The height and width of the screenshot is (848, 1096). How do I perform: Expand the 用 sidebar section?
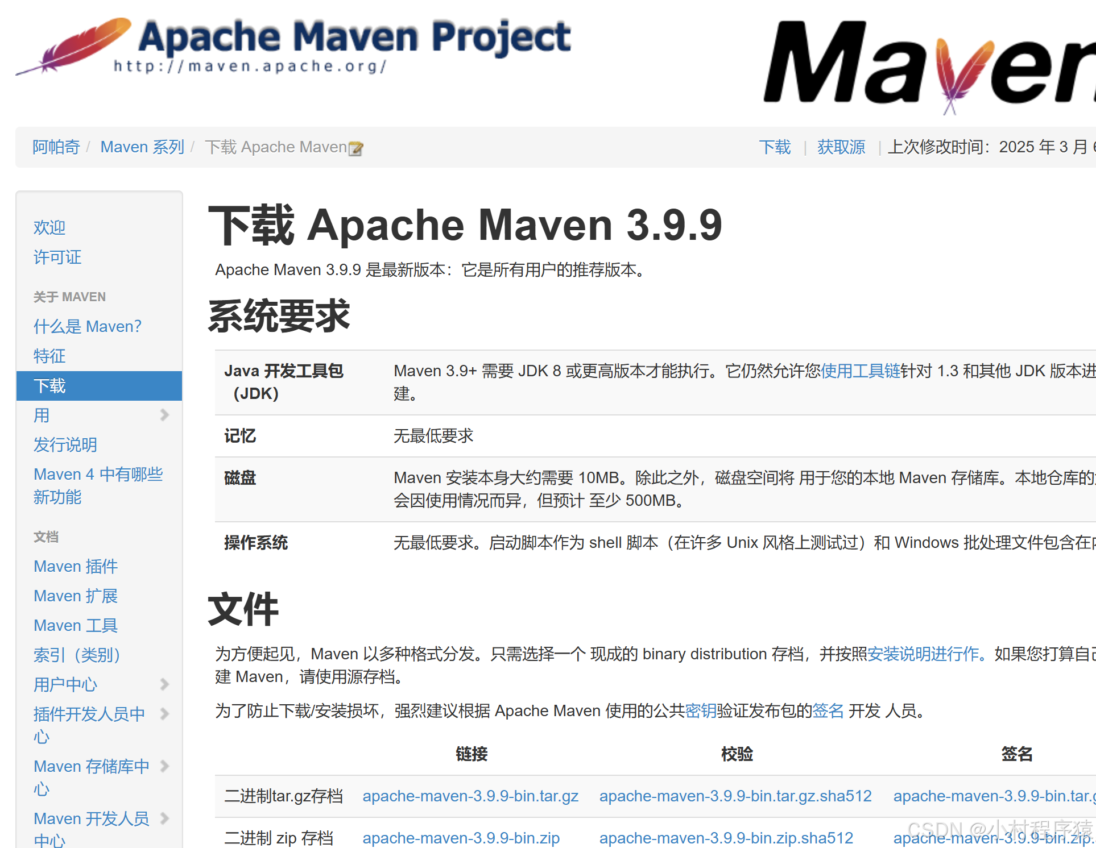coord(166,415)
